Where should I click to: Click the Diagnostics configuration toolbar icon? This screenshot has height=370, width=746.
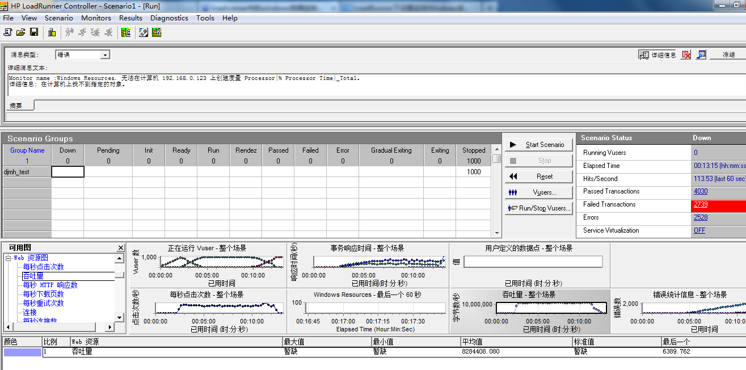[x=144, y=32]
